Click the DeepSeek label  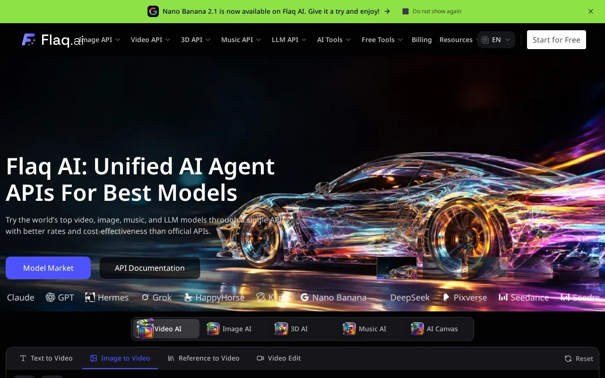(x=410, y=297)
